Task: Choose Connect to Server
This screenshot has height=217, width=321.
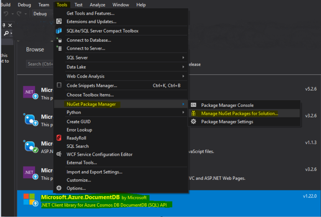Action: tap(121, 48)
